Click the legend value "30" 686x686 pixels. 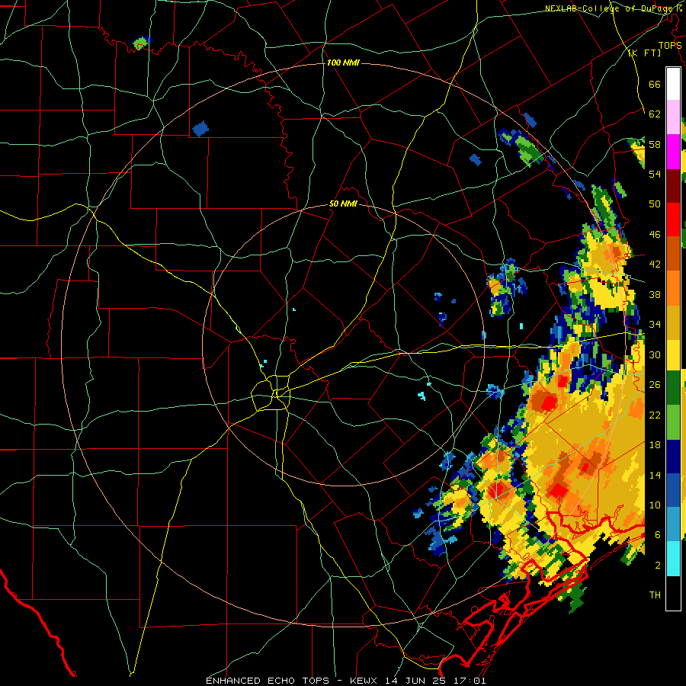[655, 354]
